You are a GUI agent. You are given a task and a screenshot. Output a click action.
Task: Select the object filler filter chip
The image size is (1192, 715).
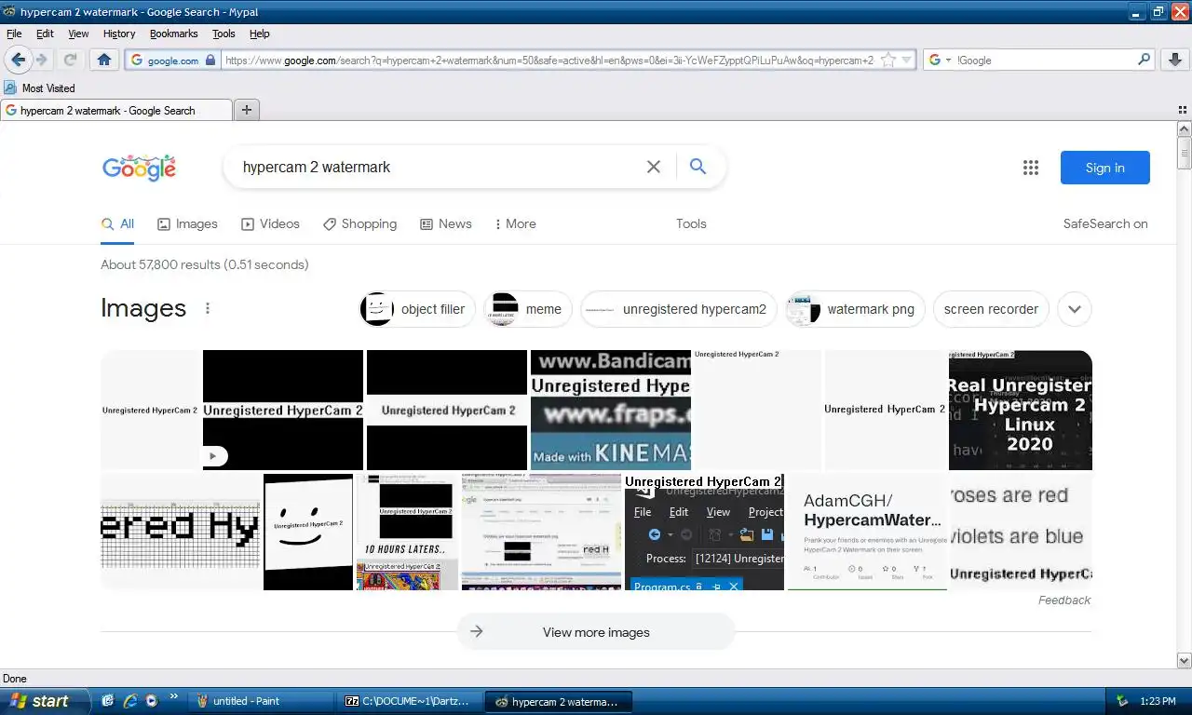click(417, 309)
